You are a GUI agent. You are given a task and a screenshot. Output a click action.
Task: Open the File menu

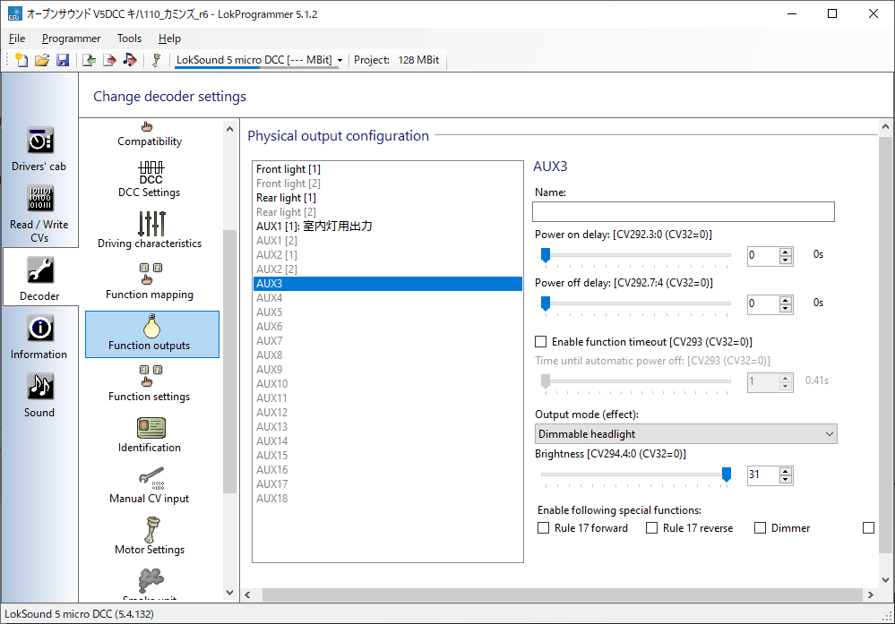coord(17,38)
